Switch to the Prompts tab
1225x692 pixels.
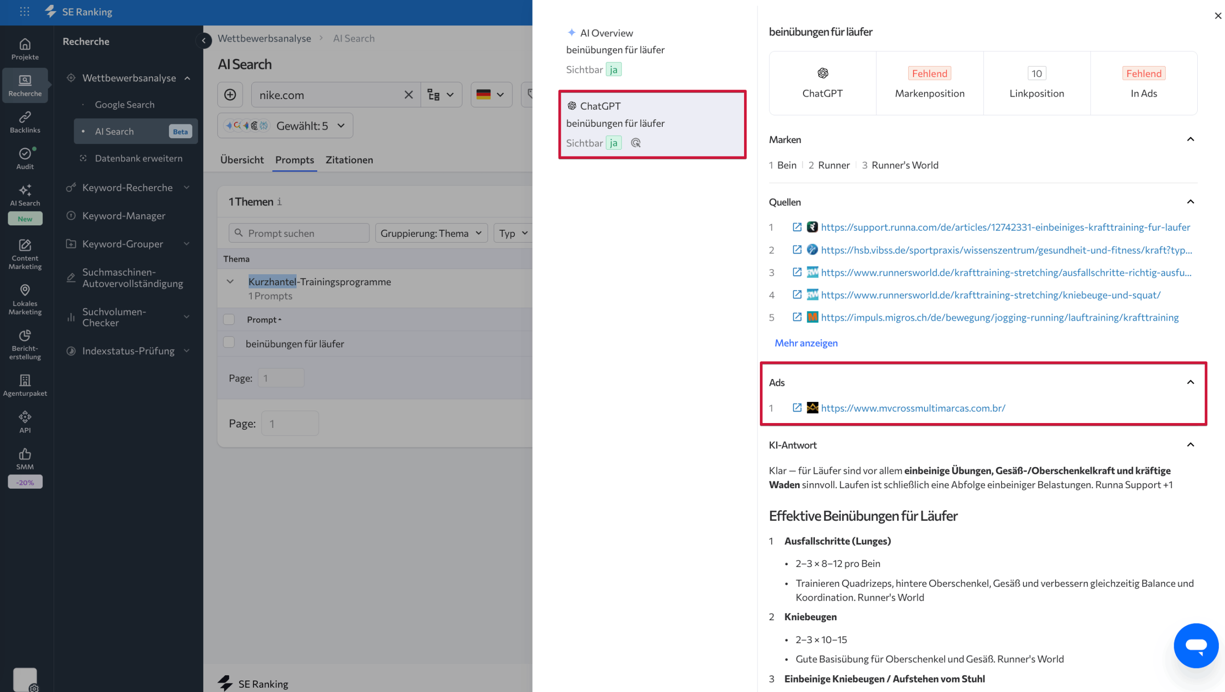[x=295, y=160]
